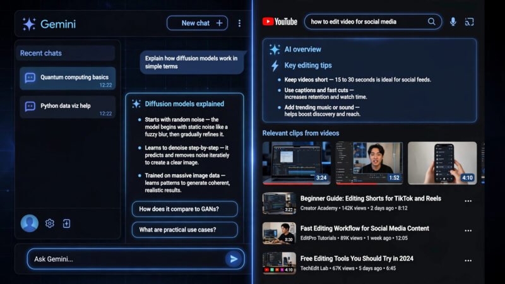
Task: Click the YouTube cast icon
Action: point(469,22)
